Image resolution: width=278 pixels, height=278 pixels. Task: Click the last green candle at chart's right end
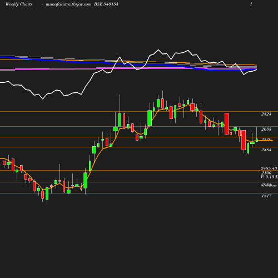coord(257,140)
